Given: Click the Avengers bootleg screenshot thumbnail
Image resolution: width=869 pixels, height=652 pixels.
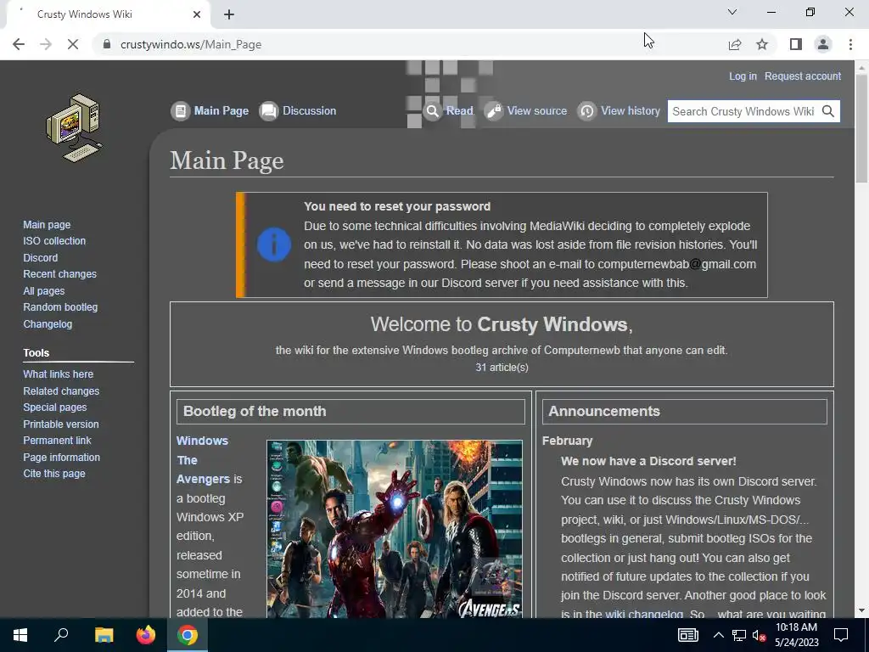Looking at the screenshot, I should point(394,529).
